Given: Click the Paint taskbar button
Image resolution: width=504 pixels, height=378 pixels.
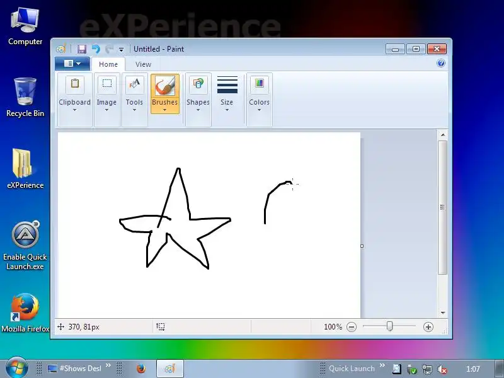Looking at the screenshot, I should 170,369.
